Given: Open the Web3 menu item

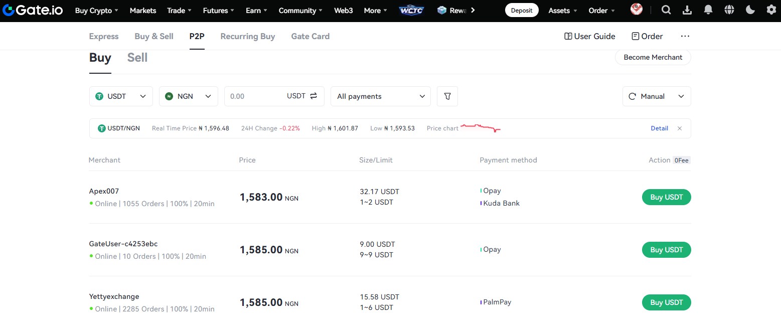Looking at the screenshot, I should 344,11.
